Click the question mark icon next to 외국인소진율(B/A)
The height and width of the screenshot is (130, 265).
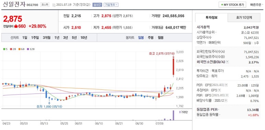pos(227,62)
